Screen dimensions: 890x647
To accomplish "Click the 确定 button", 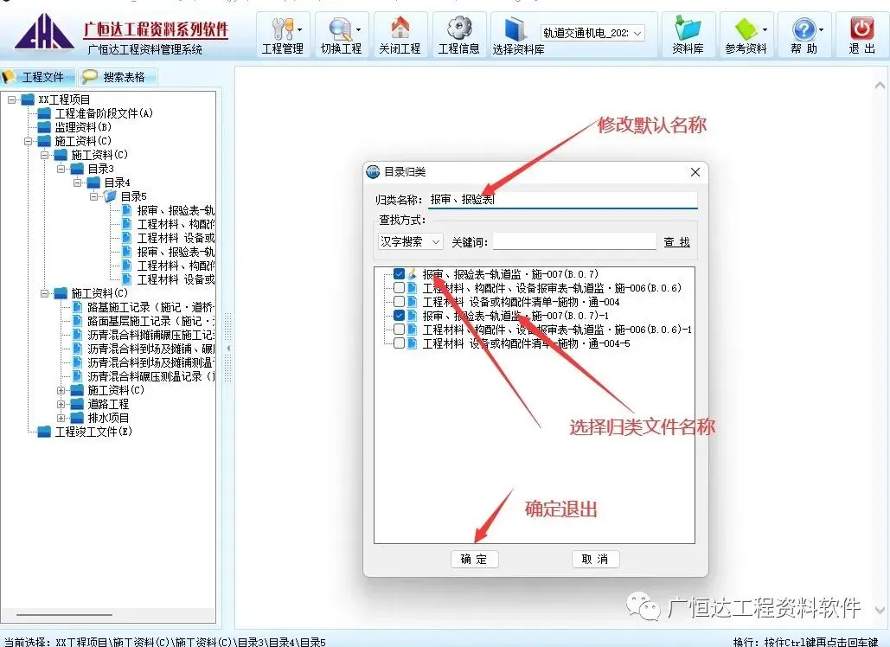I will [x=475, y=559].
